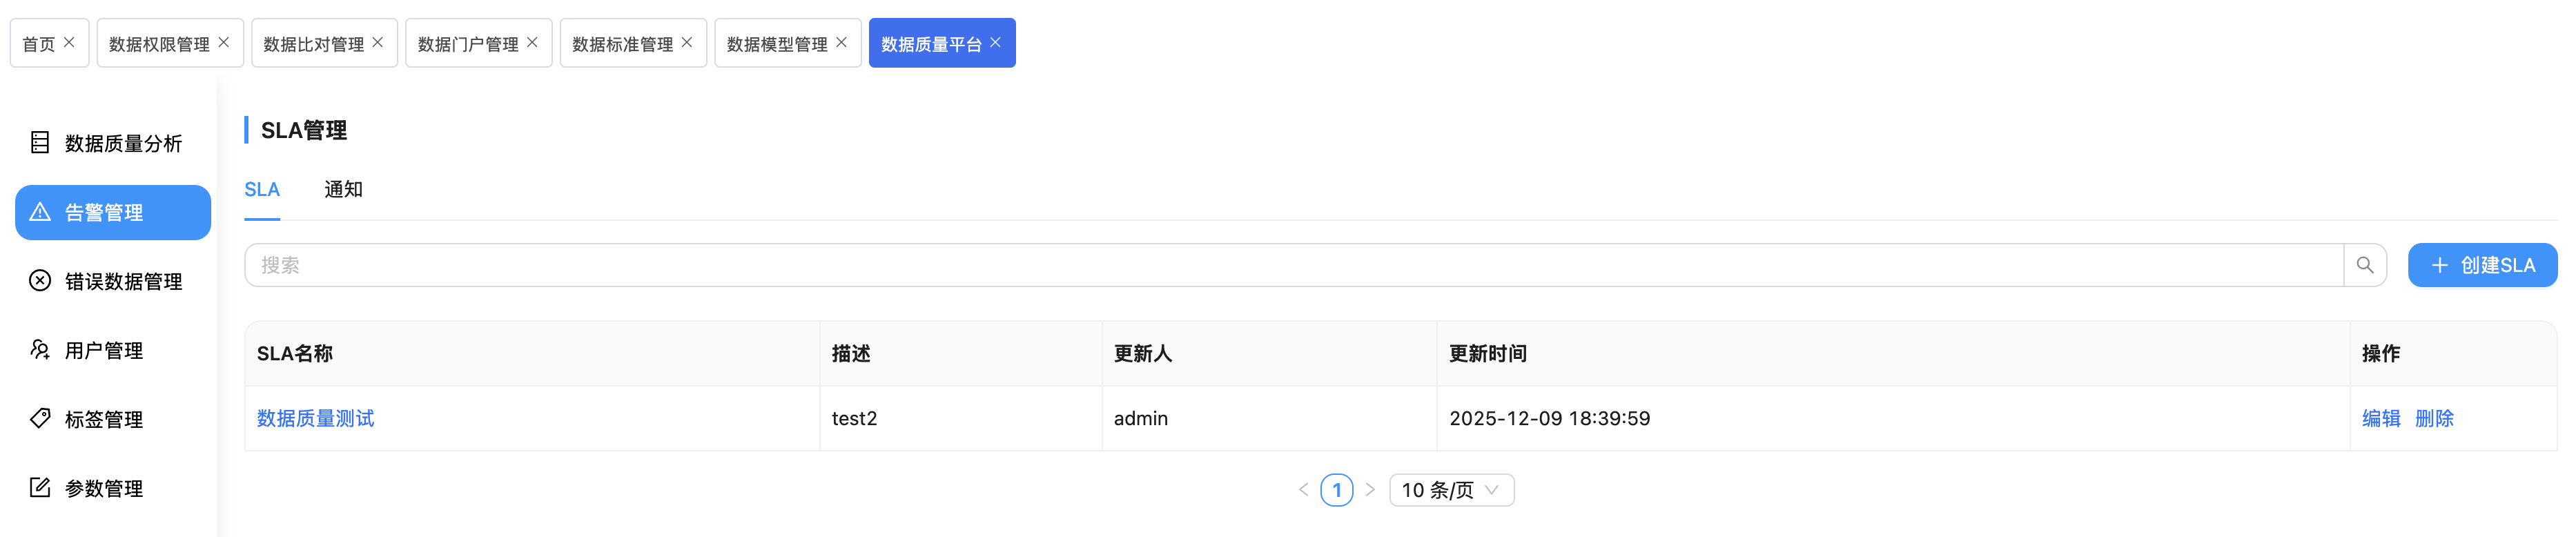Close the 数据权限管理 tab
This screenshot has height=537, width=2576.
click(224, 42)
